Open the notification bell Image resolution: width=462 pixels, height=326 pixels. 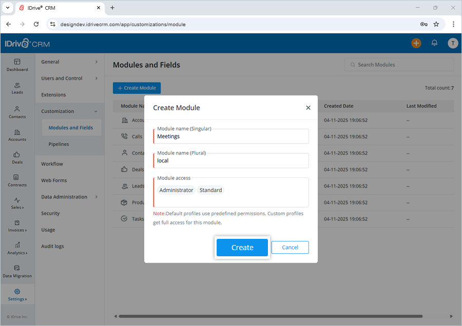click(x=434, y=43)
